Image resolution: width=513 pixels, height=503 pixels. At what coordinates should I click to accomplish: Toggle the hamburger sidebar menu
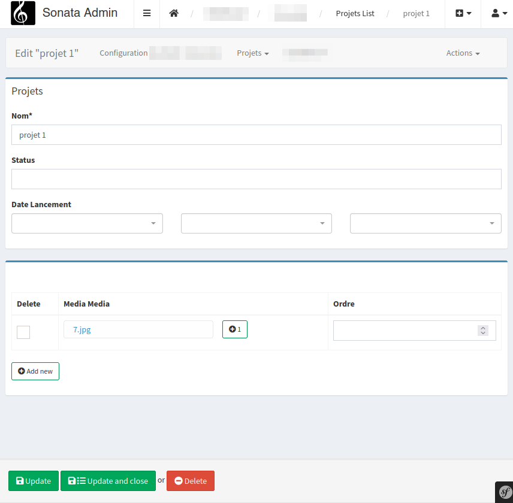[147, 13]
